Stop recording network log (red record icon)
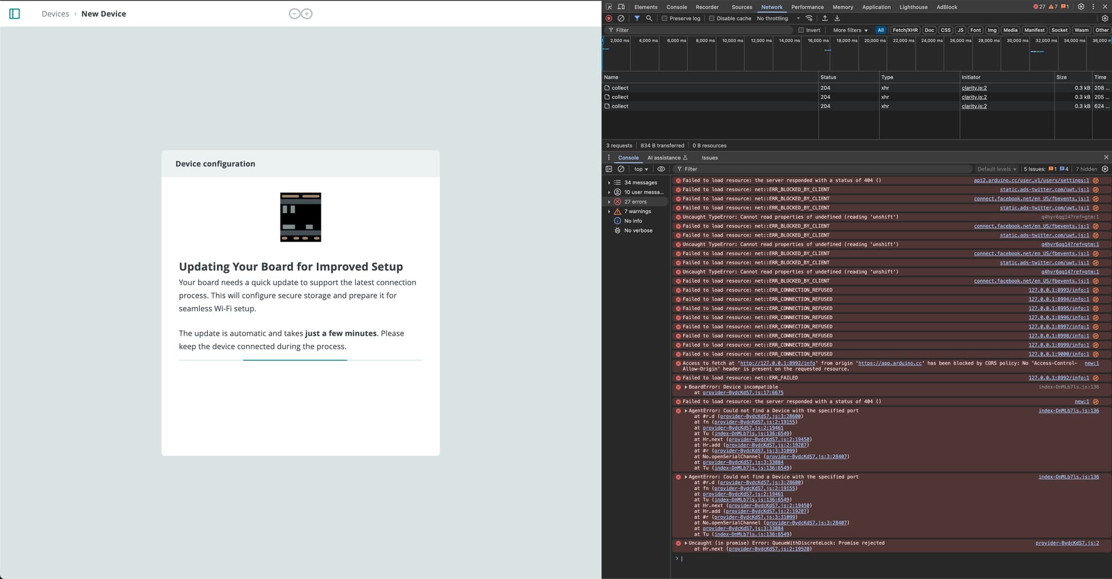 point(608,18)
